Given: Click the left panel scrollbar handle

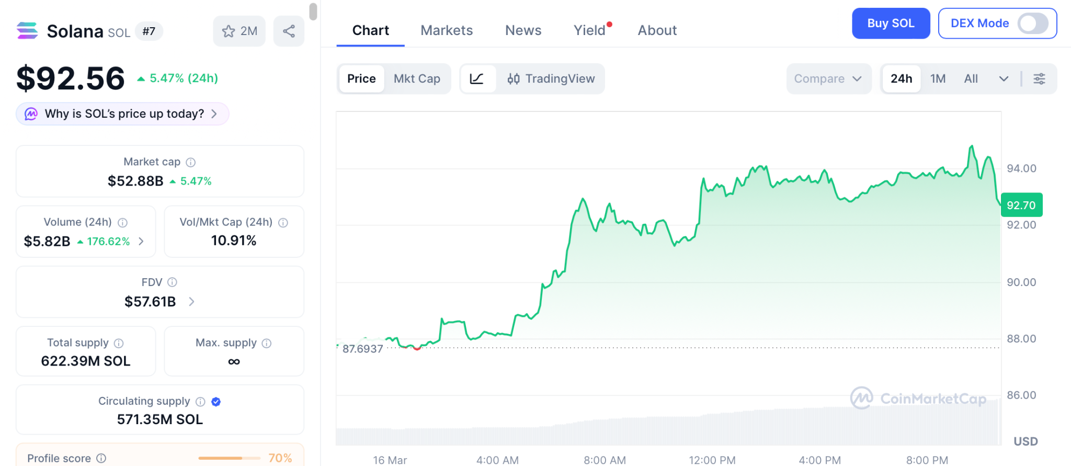Looking at the screenshot, I should pyautogui.click(x=313, y=12).
